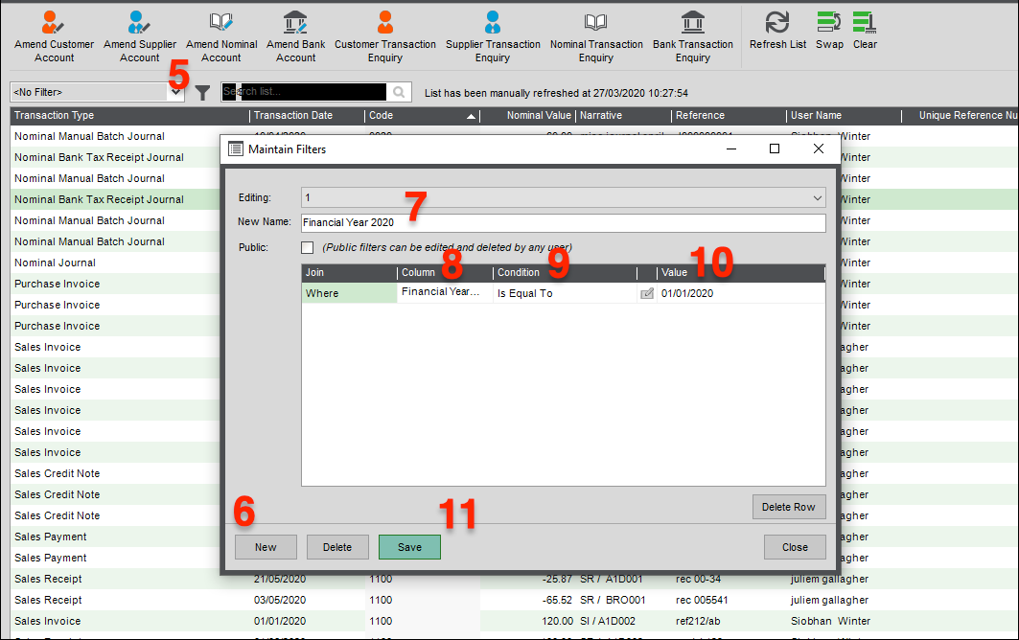Expand the Editing dropdown
Screen dimensions: 1019x640
click(817, 198)
